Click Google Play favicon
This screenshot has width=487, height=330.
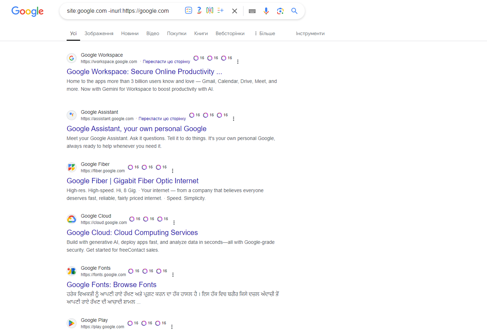[x=72, y=323]
